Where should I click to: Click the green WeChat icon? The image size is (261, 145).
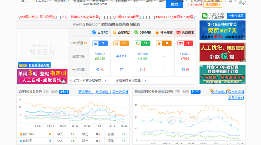[204, 16]
